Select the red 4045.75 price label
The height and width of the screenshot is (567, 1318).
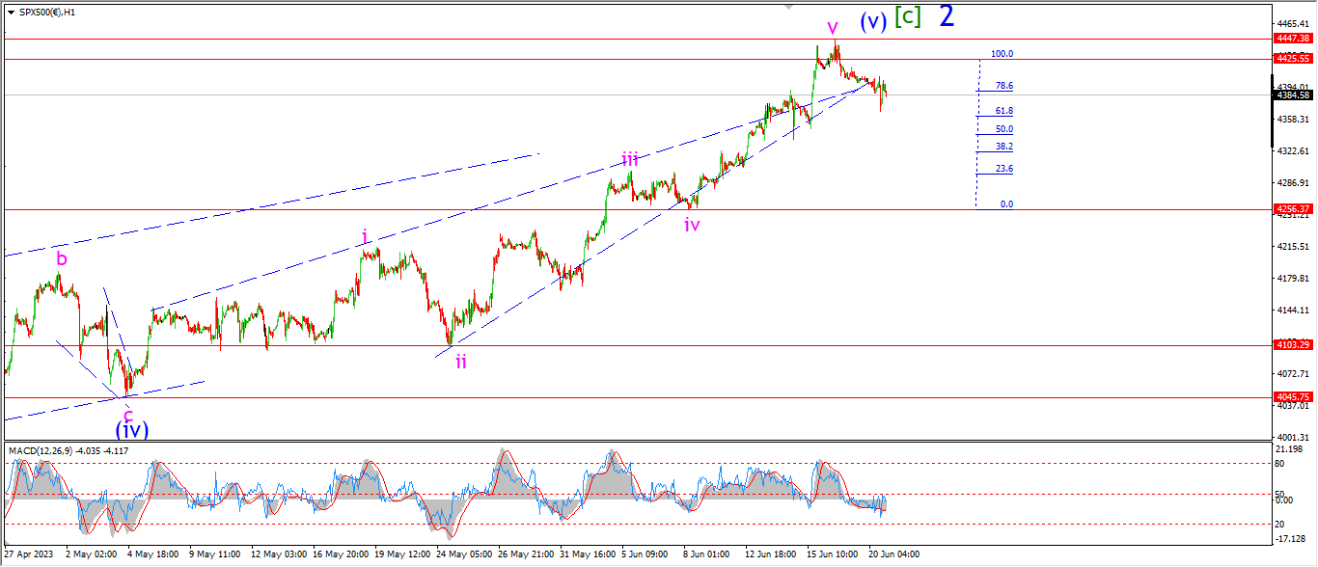[x=1292, y=396]
